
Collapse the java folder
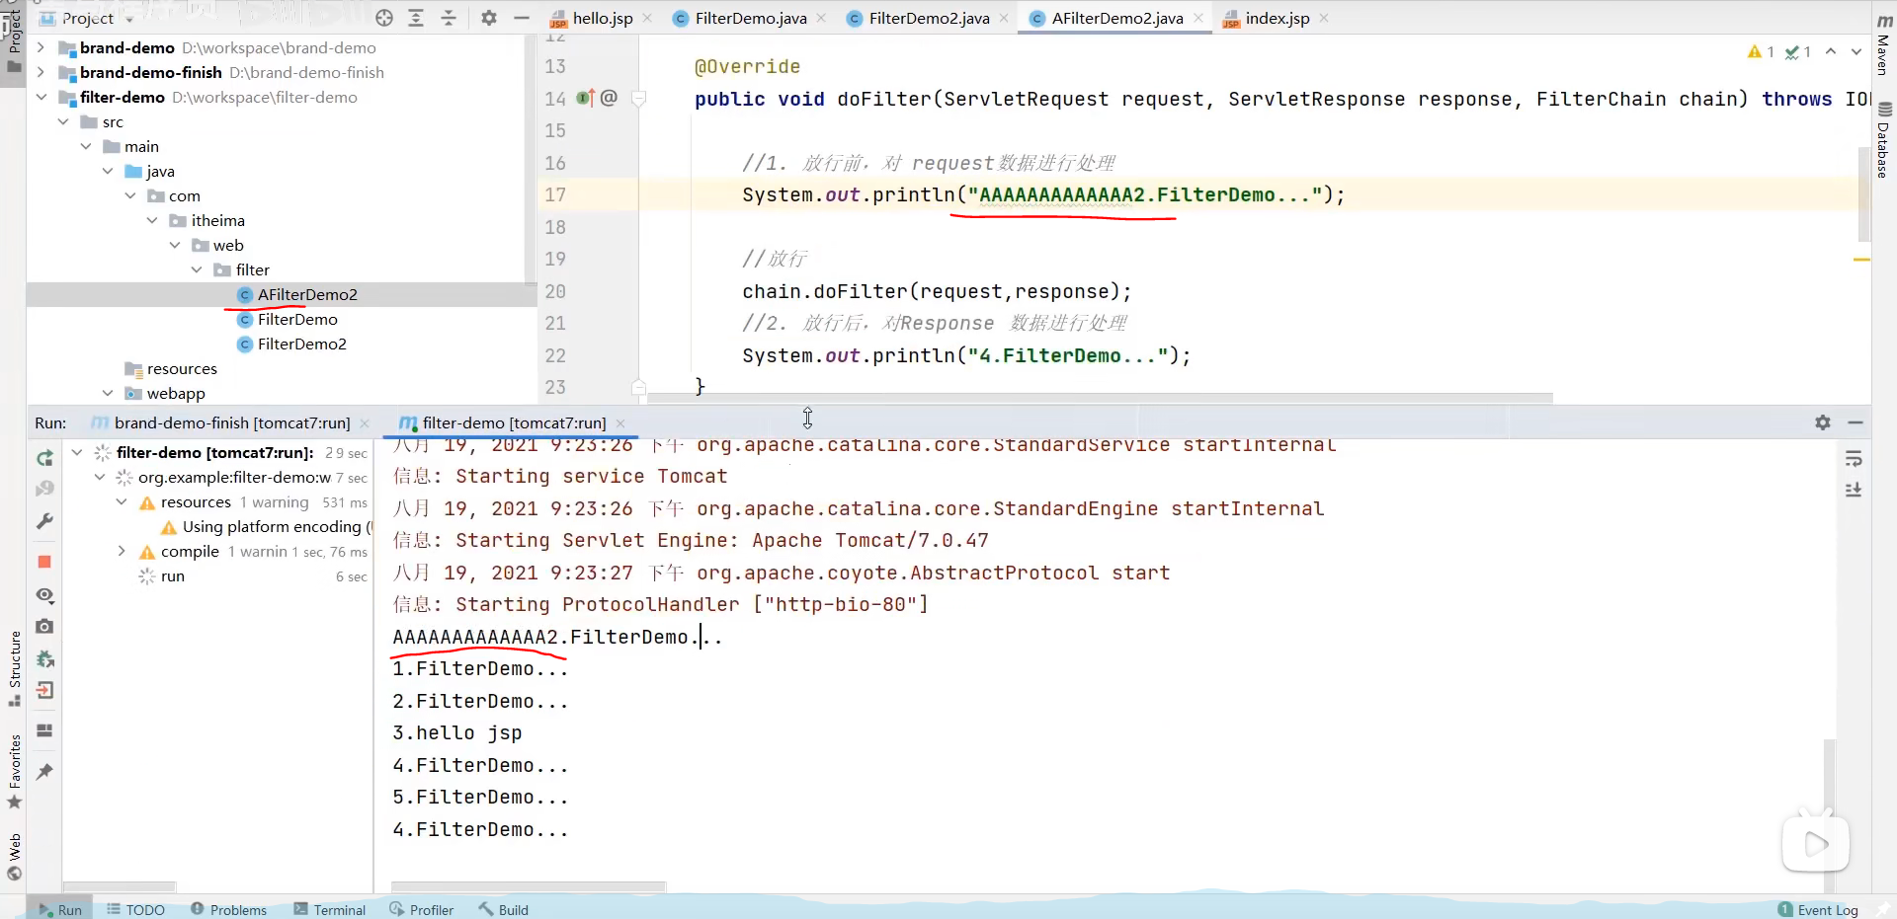click(x=108, y=171)
